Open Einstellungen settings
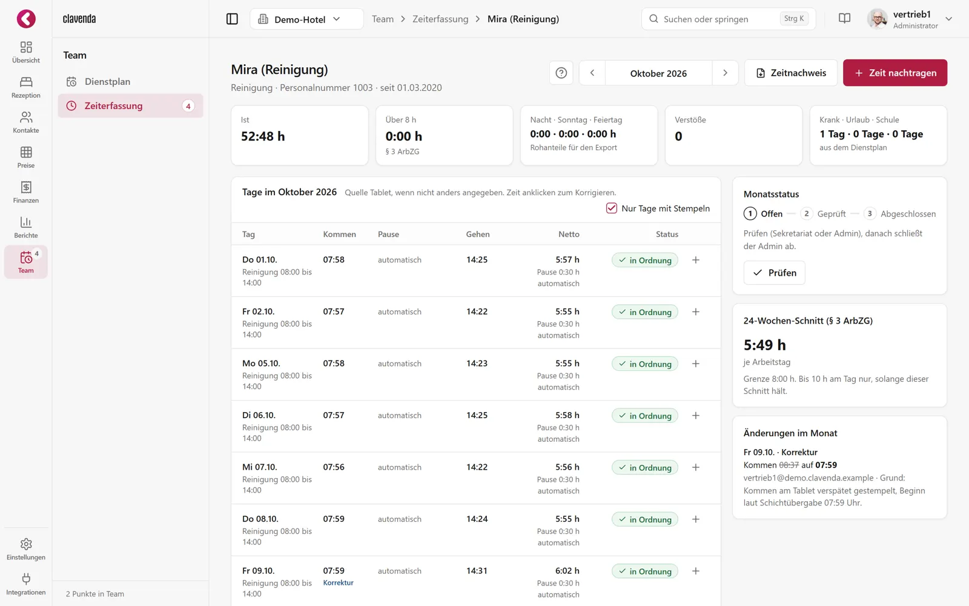 click(26, 549)
